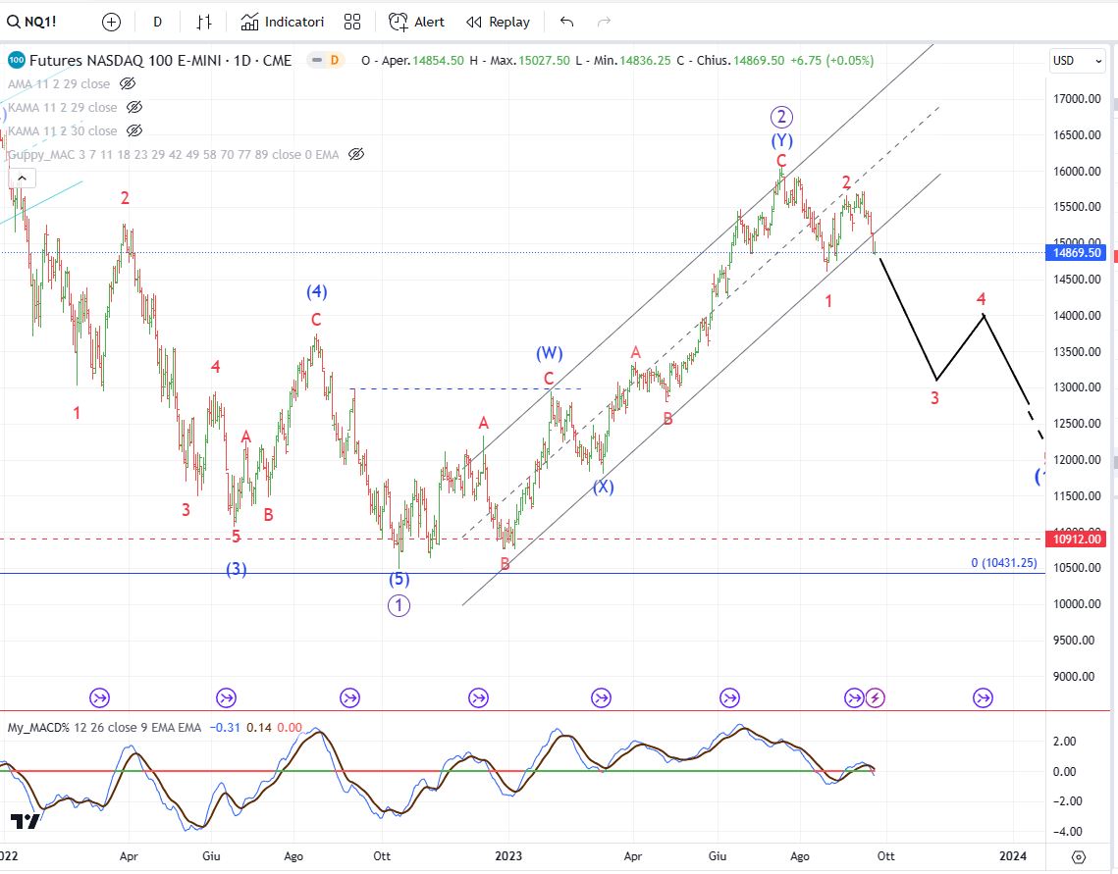This screenshot has height=874, width=1118.
Task: Open roll event marker near Giu 2023
Action: pyautogui.click(x=729, y=698)
